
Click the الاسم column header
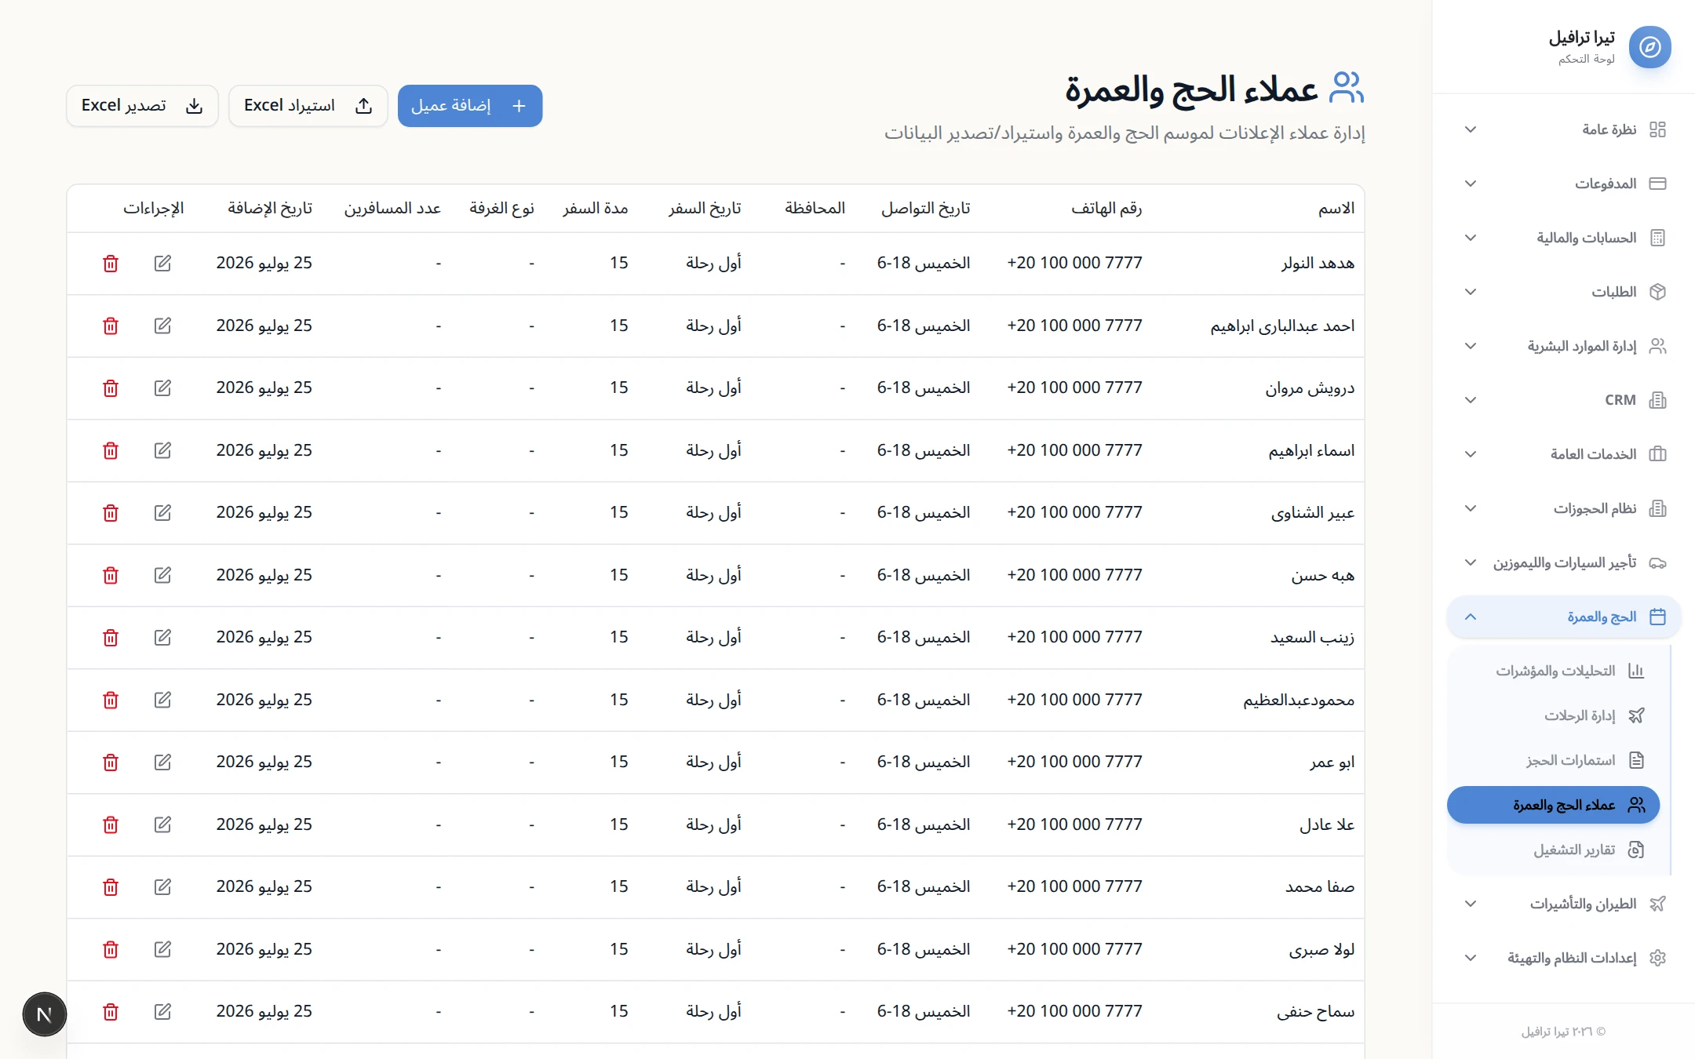click(x=1336, y=208)
